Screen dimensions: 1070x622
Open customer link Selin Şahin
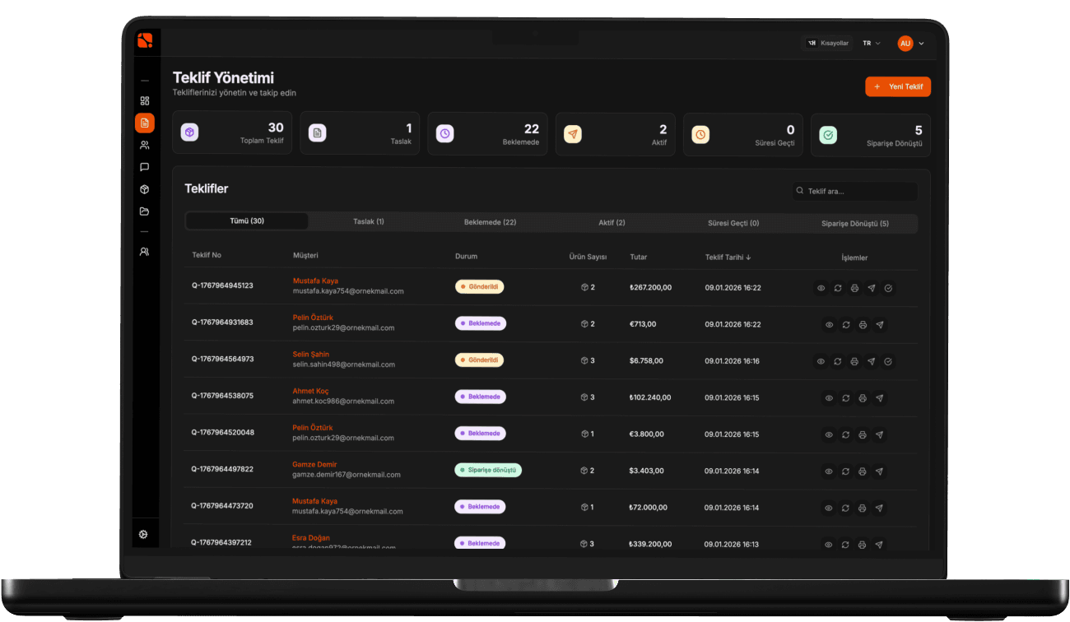(x=310, y=354)
